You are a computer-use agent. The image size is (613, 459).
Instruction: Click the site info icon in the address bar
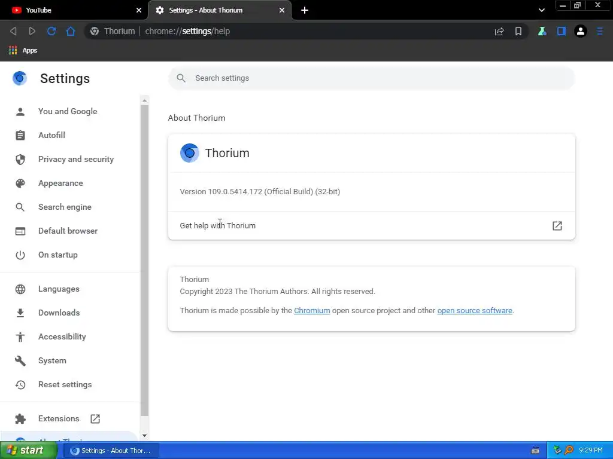pyautogui.click(x=95, y=31)
